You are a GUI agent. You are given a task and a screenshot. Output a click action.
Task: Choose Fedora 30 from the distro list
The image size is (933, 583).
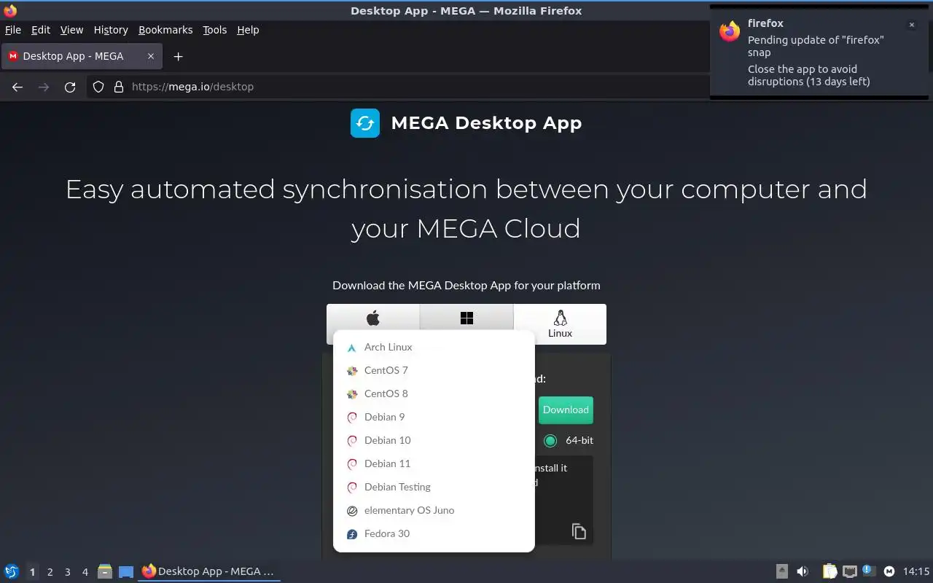click(434, 533)
